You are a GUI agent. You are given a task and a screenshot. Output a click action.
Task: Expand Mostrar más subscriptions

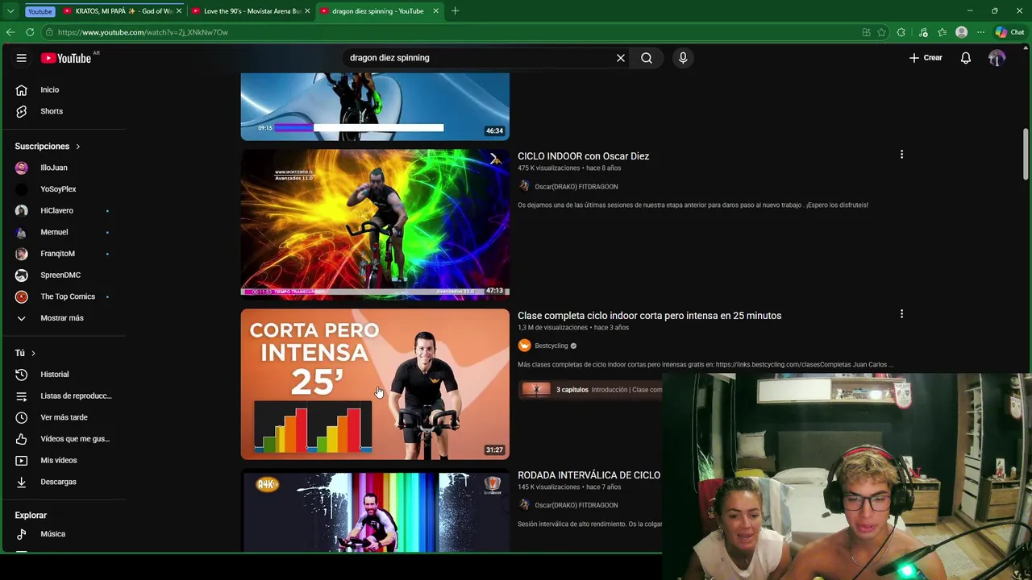[x=63, y=318]
